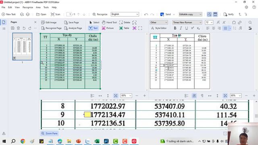Start scanning with Scan button
Viewport: 258px width, 145px height.
coord(56,14)
